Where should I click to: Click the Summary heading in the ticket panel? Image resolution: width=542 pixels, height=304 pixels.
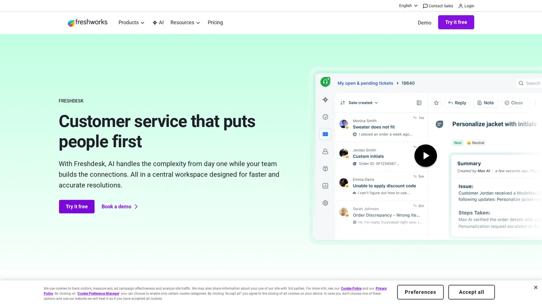coord(469,163)
